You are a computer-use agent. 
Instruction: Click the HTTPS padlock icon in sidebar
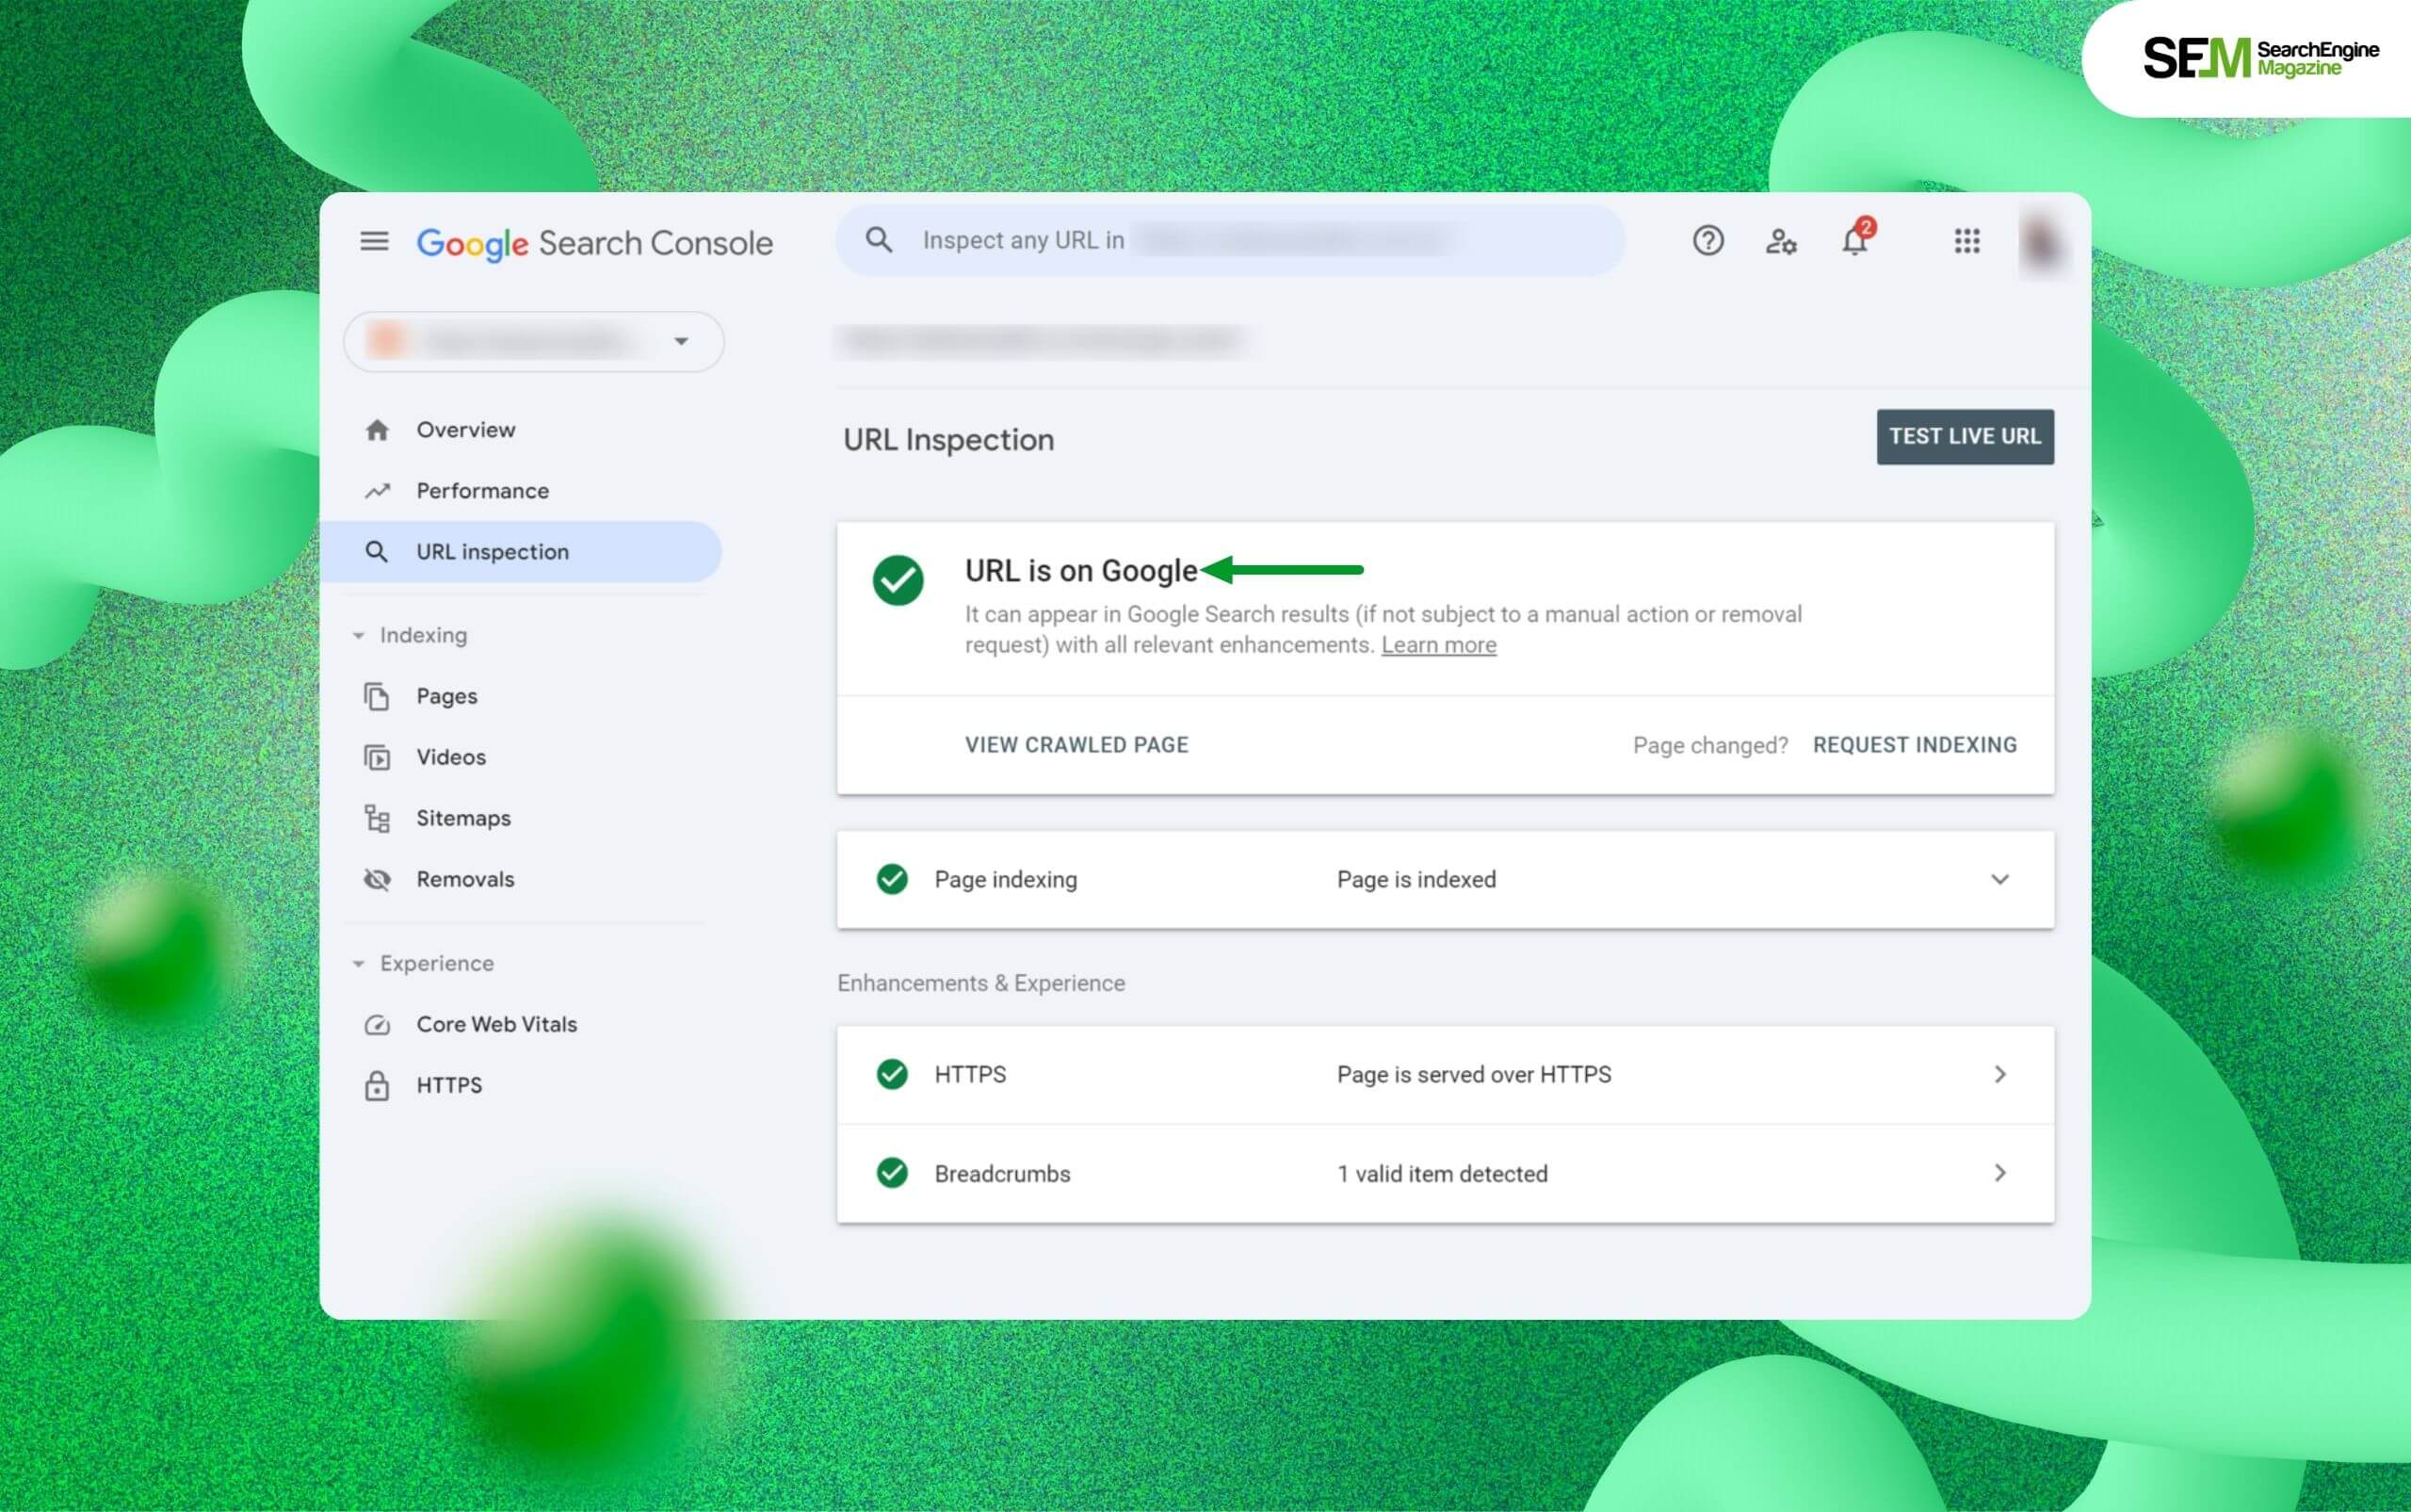tap(377, 1086)
